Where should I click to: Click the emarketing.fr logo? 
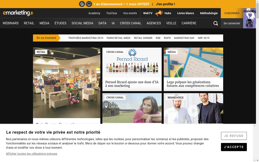click(18, 13)
